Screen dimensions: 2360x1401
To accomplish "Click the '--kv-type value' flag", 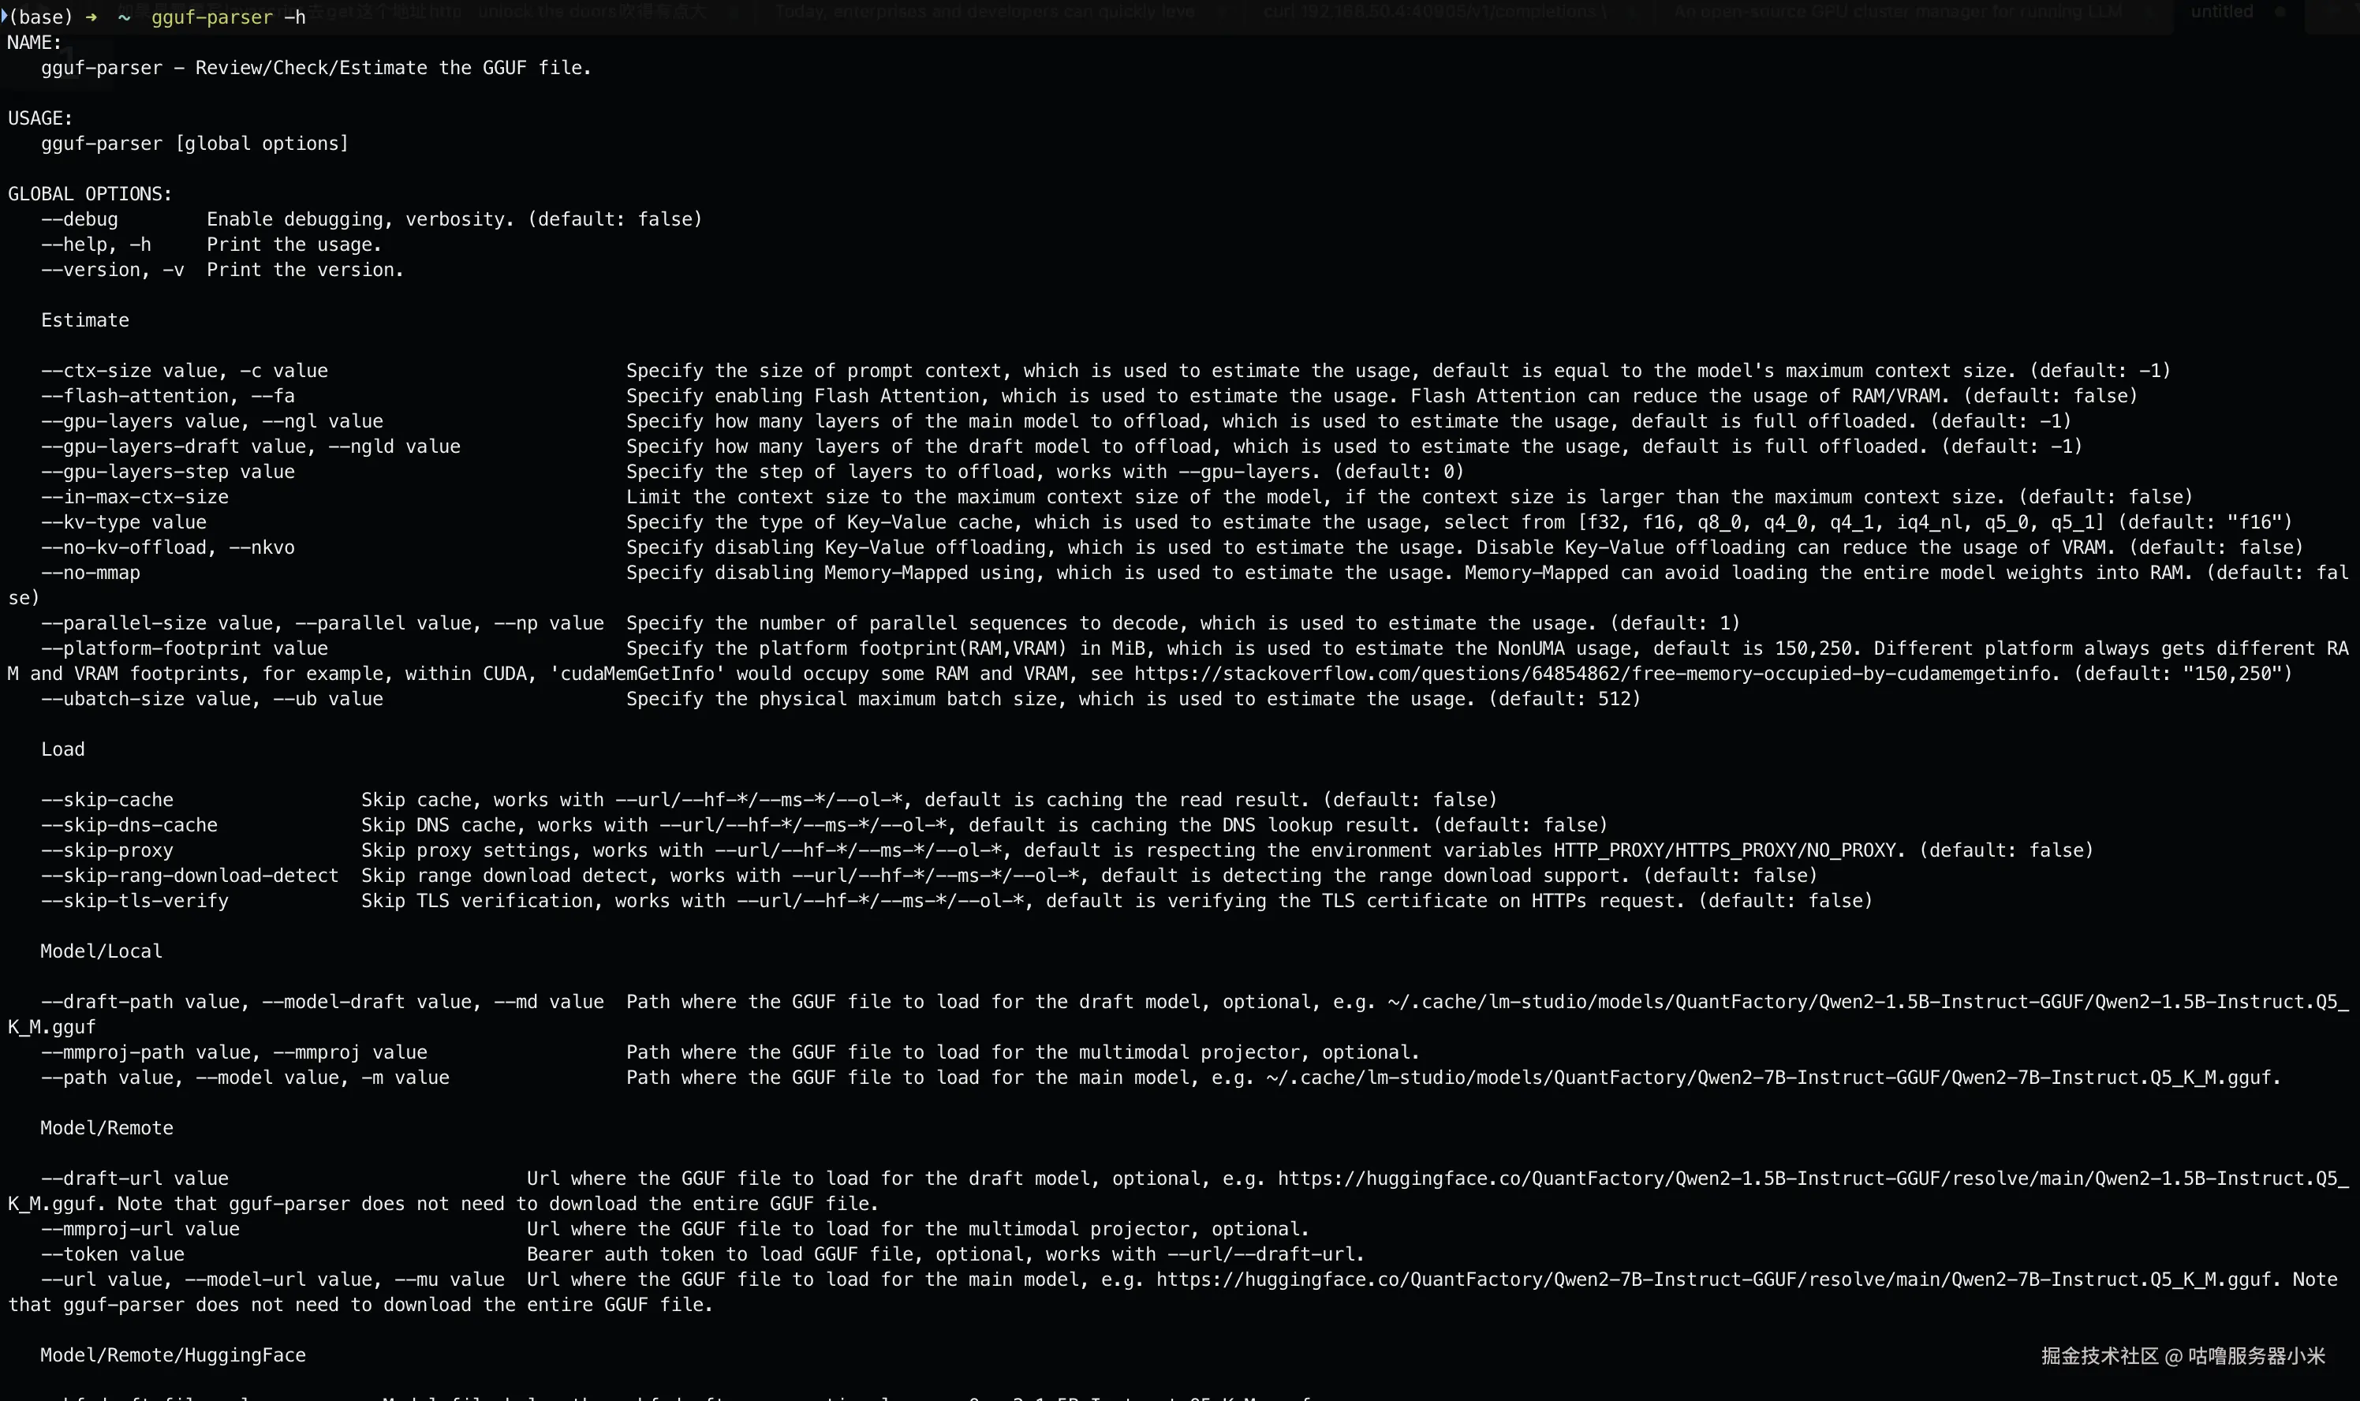I will click(x=124, y=523).
